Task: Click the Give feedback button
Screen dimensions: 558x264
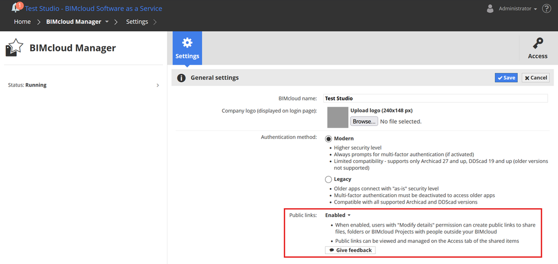Action: point(350,251)
